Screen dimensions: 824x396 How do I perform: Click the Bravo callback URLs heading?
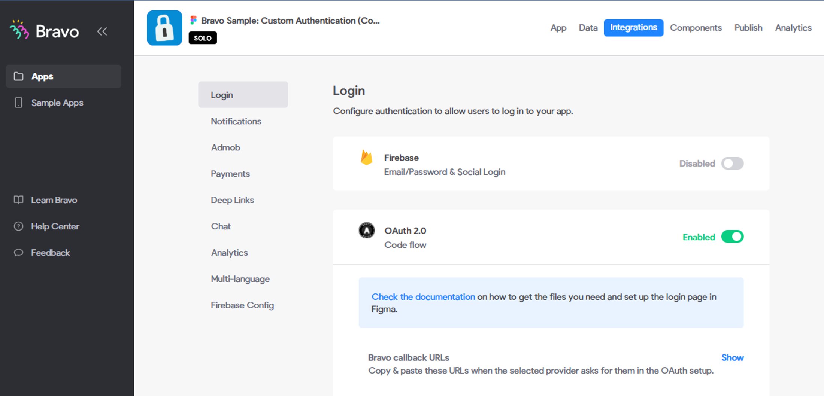[409, 357]
